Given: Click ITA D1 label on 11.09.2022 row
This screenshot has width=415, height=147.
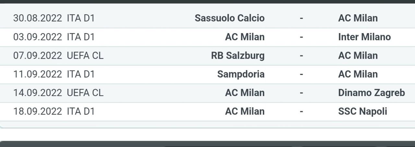Looking at the screenshot, I should (x=80, y=74).
